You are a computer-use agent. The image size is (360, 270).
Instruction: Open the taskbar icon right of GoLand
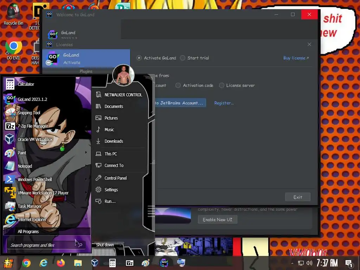tap(181, 262)
